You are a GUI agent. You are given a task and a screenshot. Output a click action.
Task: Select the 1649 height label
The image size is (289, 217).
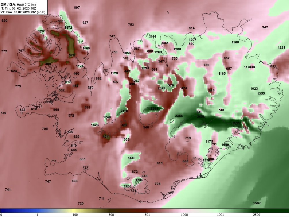225,145
